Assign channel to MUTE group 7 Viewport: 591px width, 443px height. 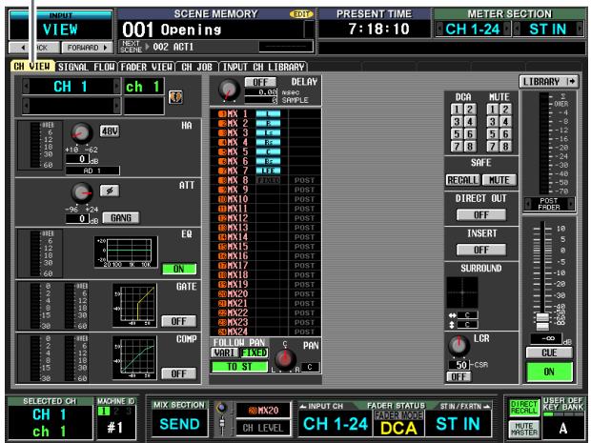(x=493, y=146)
